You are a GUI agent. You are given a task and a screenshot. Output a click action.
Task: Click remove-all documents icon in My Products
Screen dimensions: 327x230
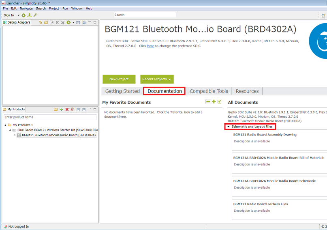[x=73, y=110]
